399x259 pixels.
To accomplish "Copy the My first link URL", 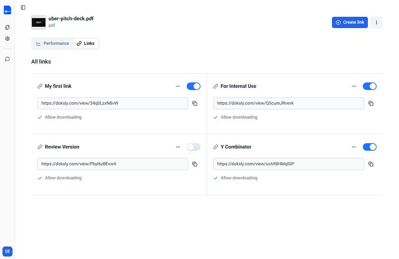I will pyautogui.click(x=195, y=104).
